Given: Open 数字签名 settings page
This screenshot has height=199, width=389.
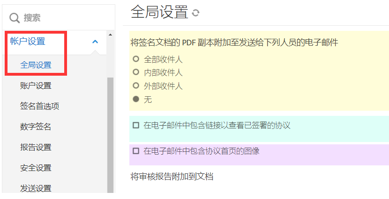Looking at the screenshot, I should point(36,127).
